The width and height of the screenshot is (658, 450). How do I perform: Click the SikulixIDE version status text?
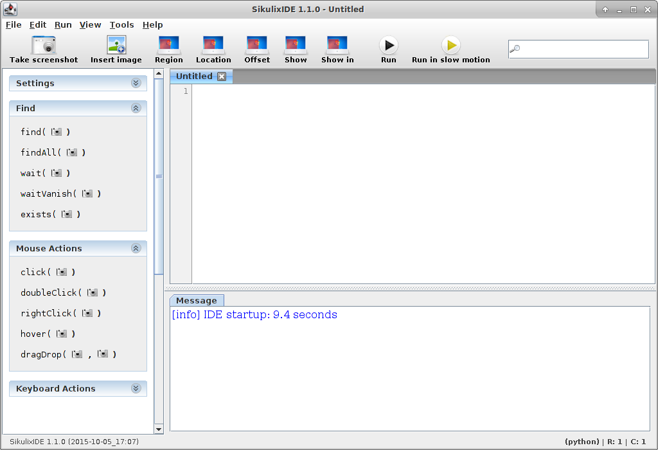tap(75, 442)
